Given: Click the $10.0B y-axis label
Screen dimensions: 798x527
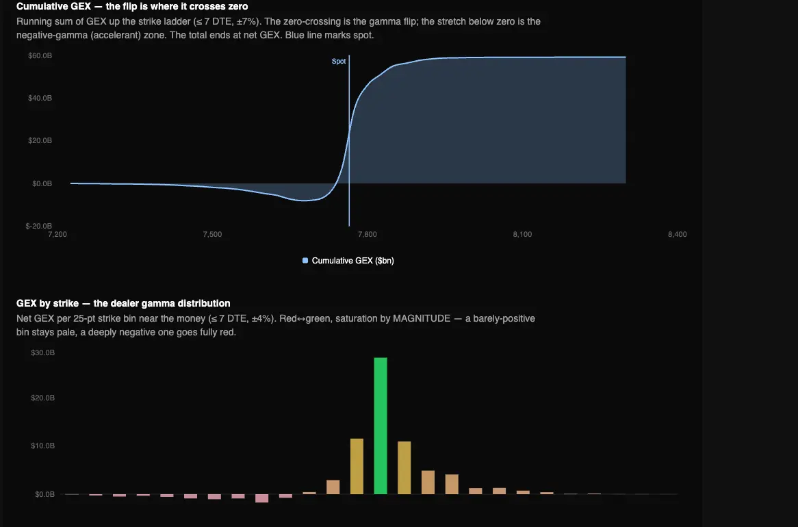Looking at the screenshot, I should point(42,446).
